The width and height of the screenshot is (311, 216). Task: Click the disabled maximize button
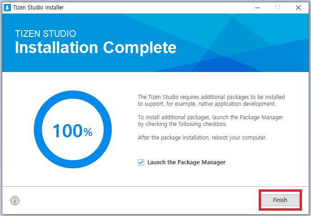(278, 8)
